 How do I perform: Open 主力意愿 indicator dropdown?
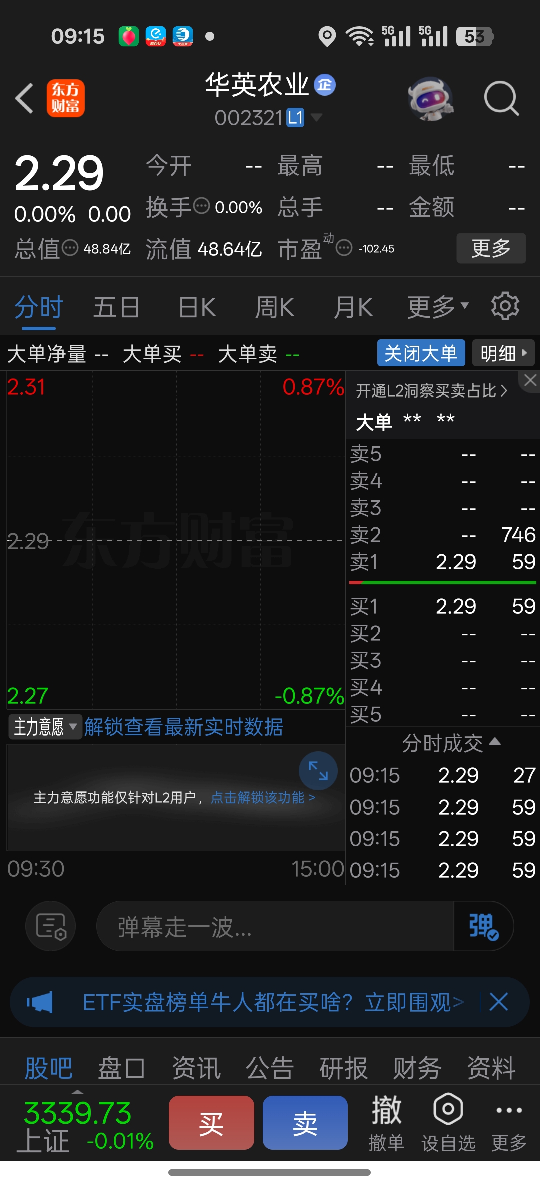point(45,727)
